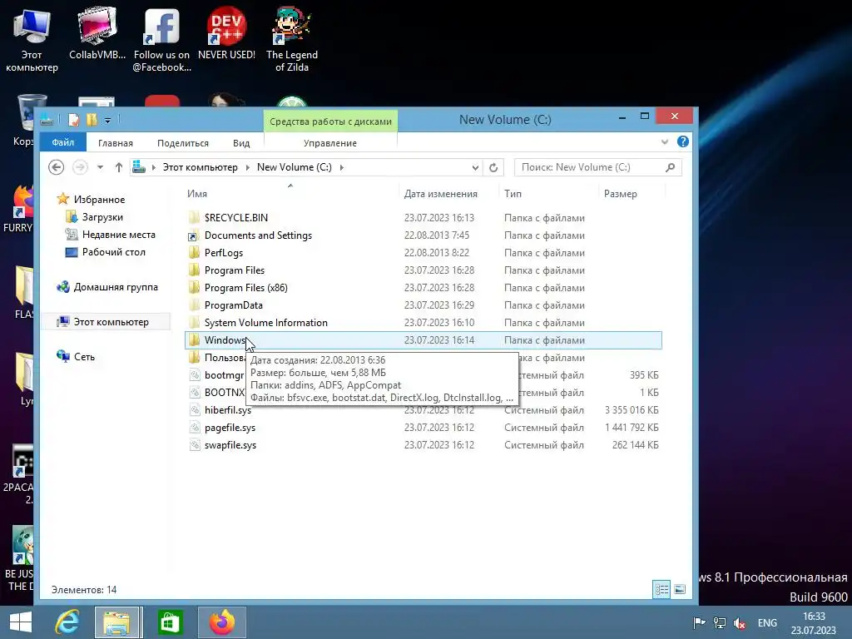
Task: Open Firefox from the taskbar
Action: click(221, 622)
